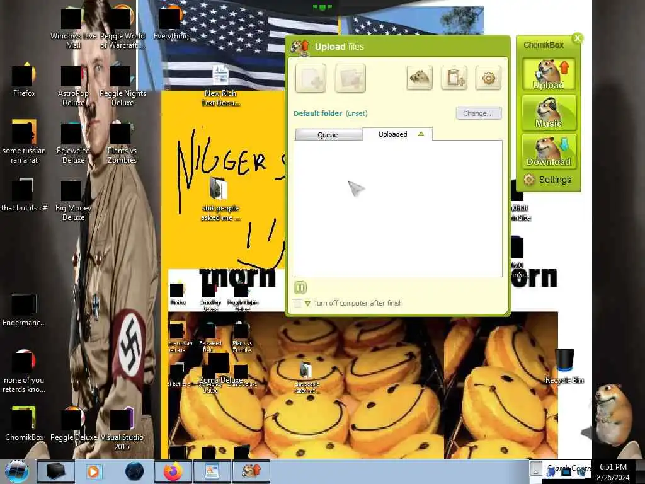Select the Visual Studio 2015 desktop icon
Screen dimensions: 645x484
(x=122, y=429)
